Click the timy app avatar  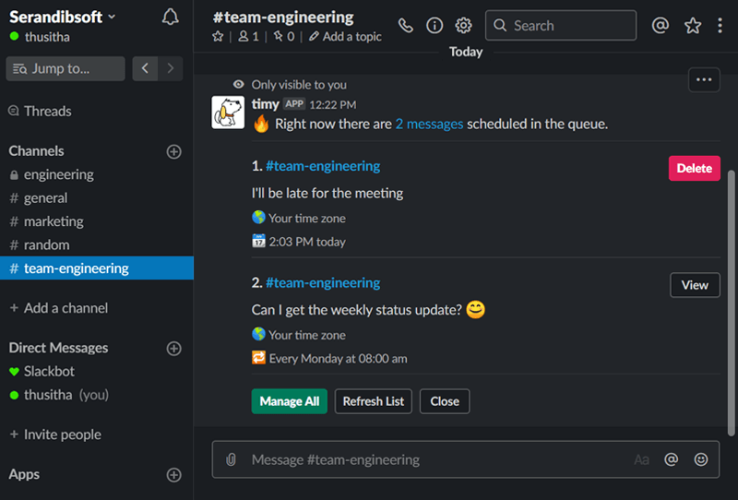pyautogui.click(x=228, y=113)
